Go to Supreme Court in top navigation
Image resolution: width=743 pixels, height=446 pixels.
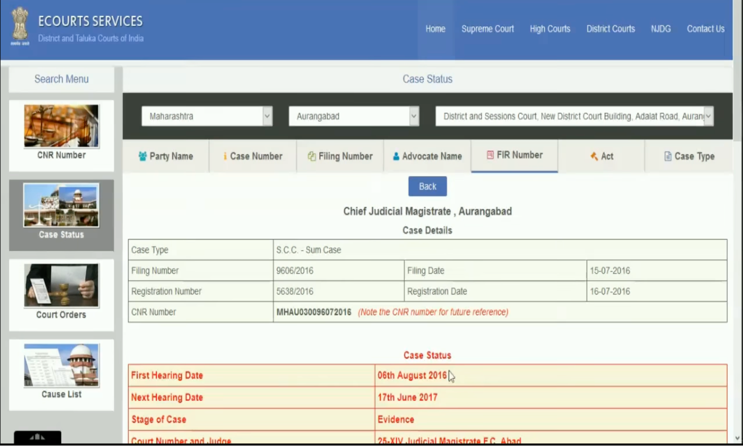click(487, 29)
